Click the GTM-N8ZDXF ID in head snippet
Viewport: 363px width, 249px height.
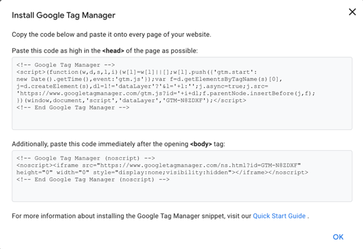pyautogui.click(x=184, y=101)
